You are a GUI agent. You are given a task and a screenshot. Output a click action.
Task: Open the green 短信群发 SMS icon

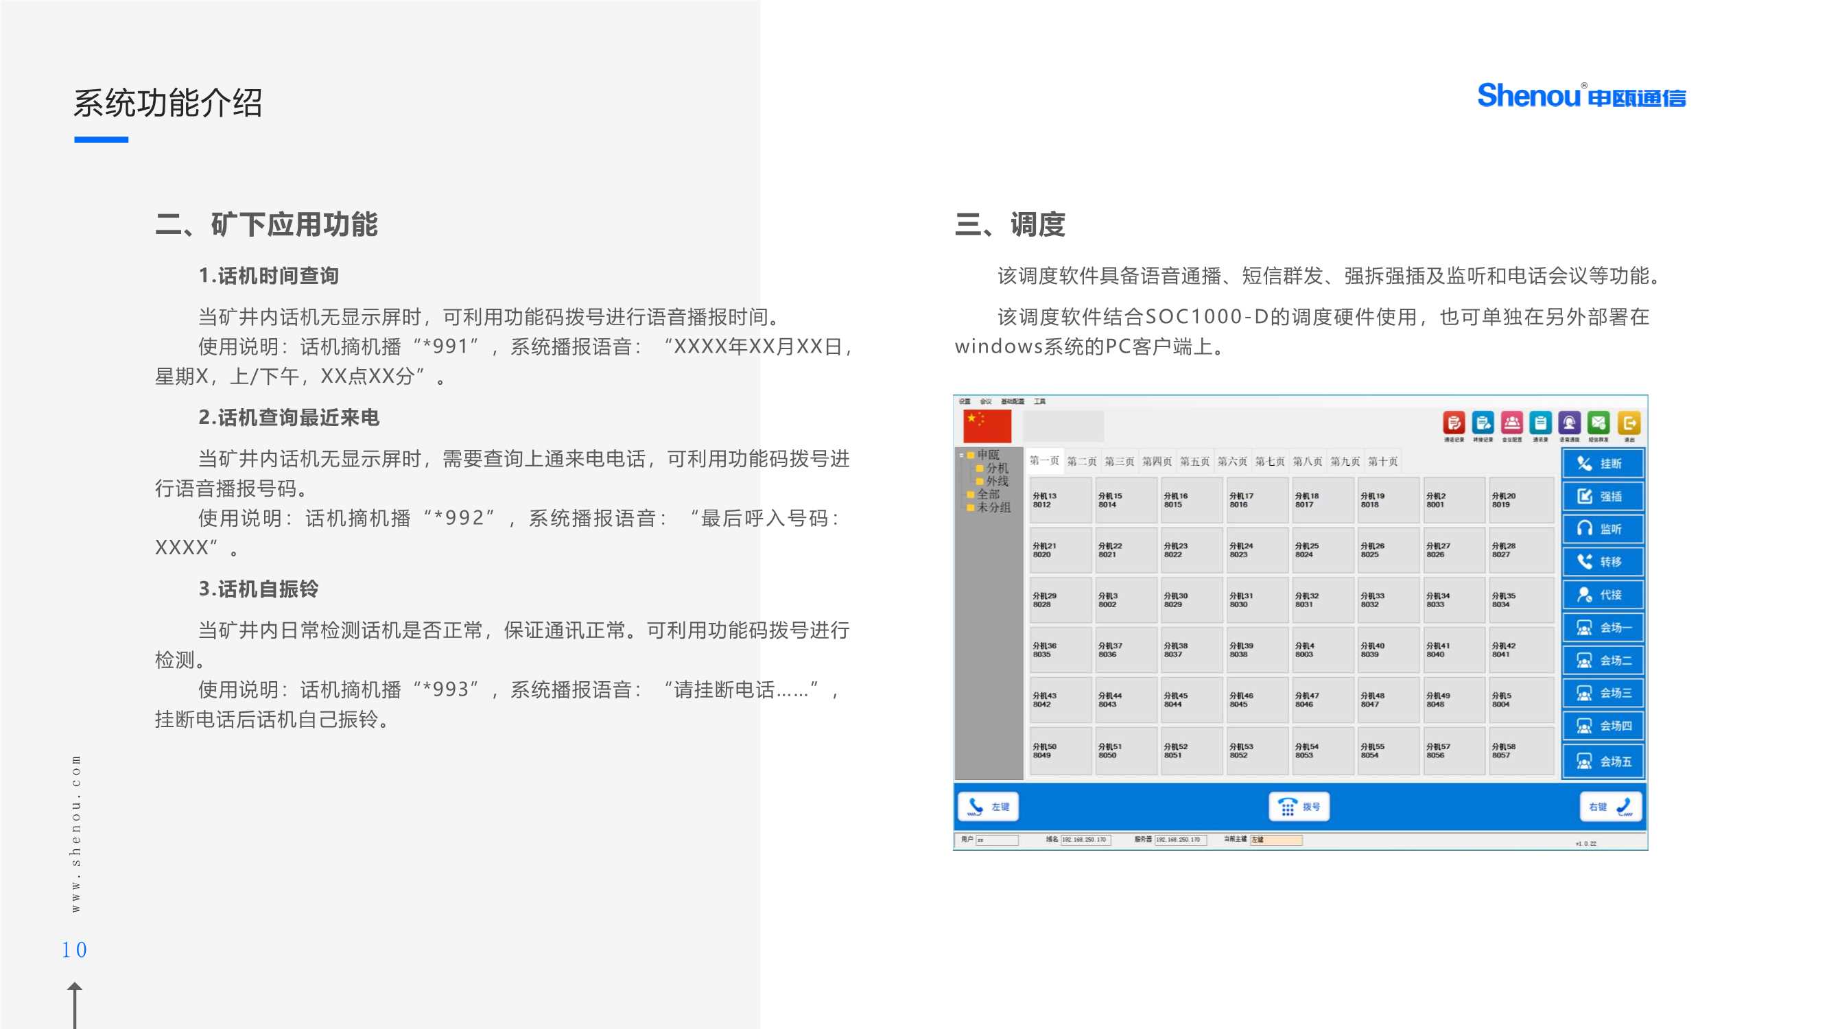click(1598, 423)
